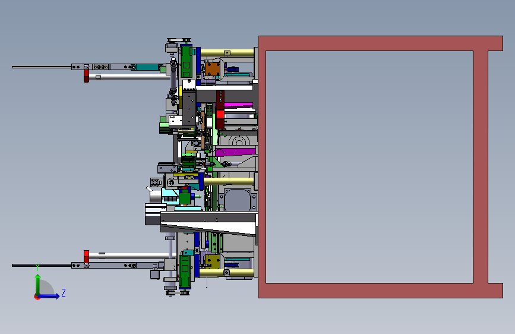Select the red-brown rectangular frame's top beam
The height and width of the screenshot is (334, 515).
(380, 43)
